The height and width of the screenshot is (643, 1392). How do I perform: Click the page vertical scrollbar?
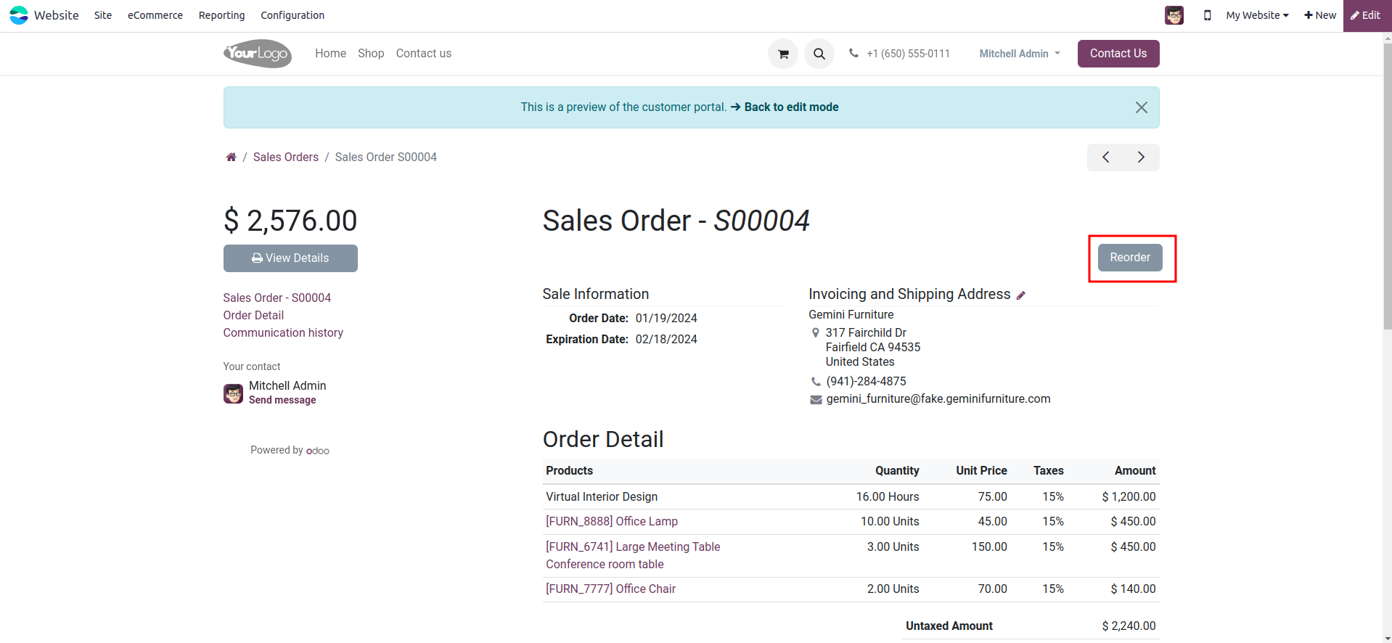click(x=1387, y=218)
